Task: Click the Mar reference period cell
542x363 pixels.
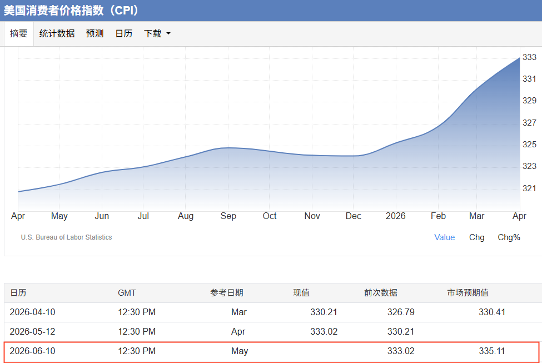Action: coord(239,312)
